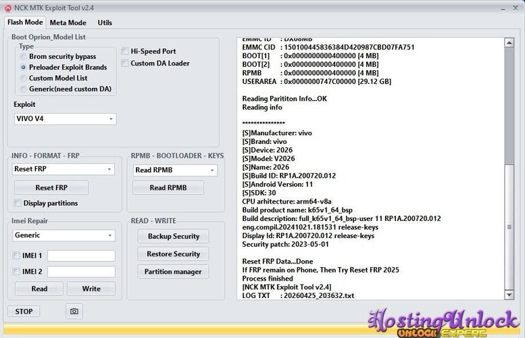
Task: Click the '[S]SDK: 30' log line
Action: point(259,193)
